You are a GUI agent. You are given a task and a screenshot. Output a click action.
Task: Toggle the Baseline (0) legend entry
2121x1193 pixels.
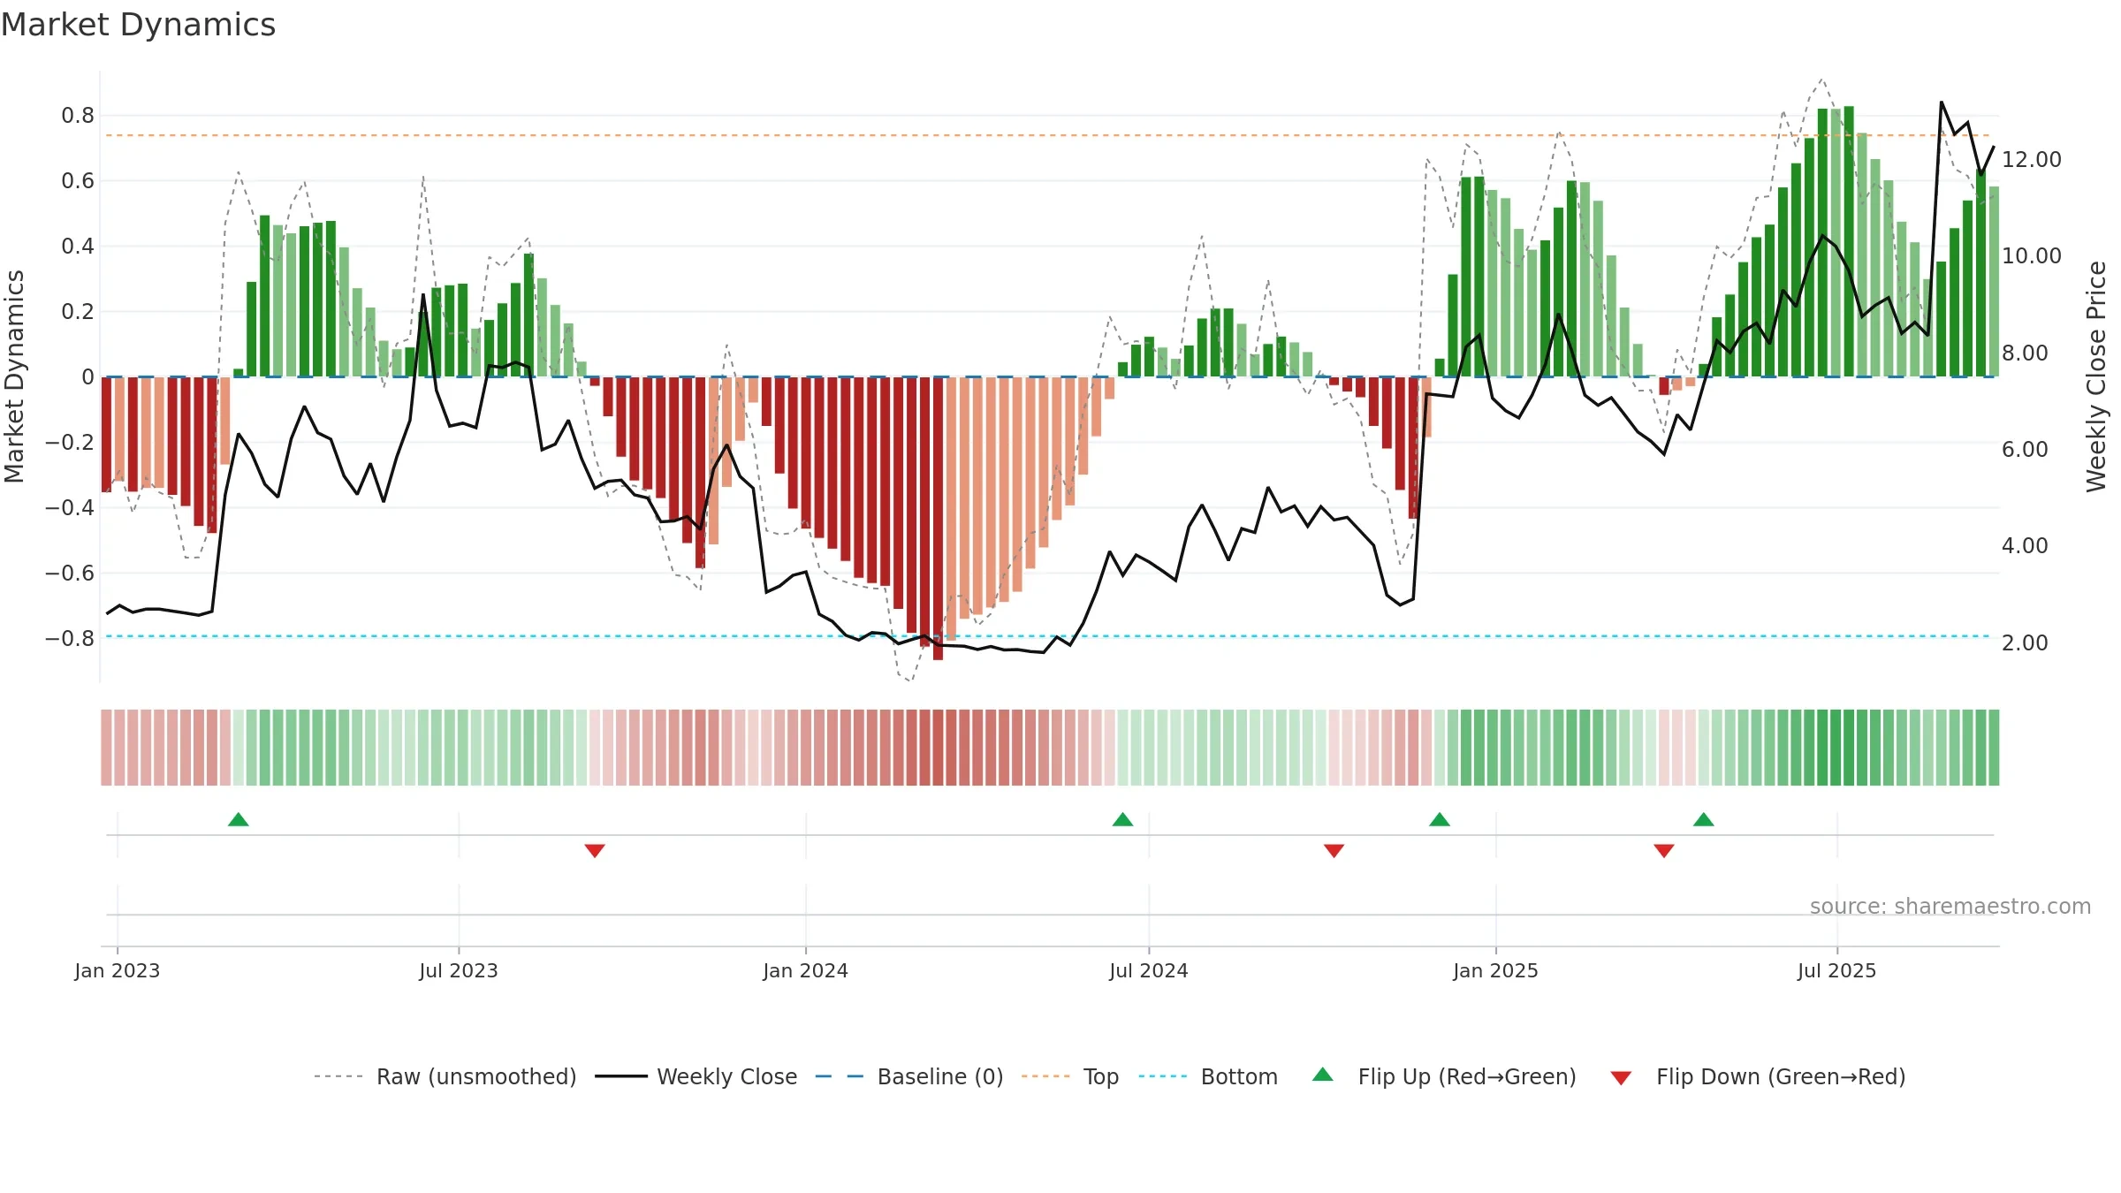tap(909, 1077)
